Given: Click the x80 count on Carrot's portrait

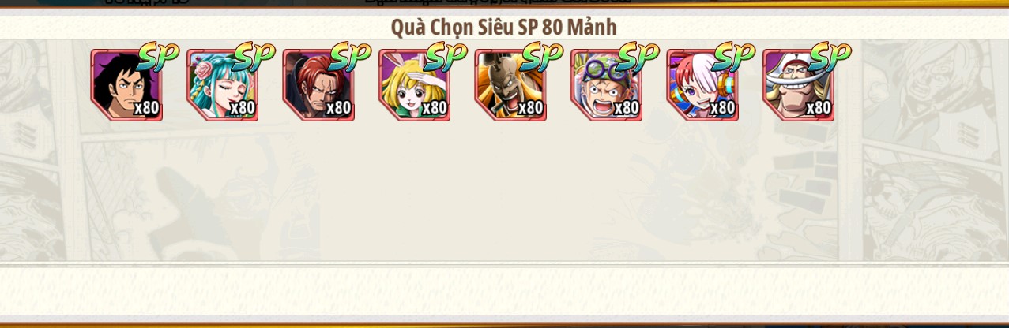Looking at the screenshot, I should [x=434, y=107].
